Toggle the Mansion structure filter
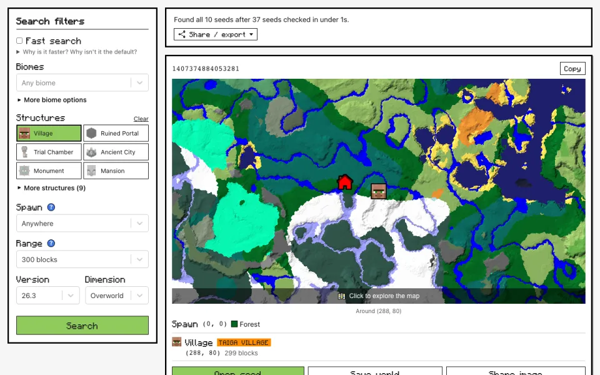 [116, 171]
